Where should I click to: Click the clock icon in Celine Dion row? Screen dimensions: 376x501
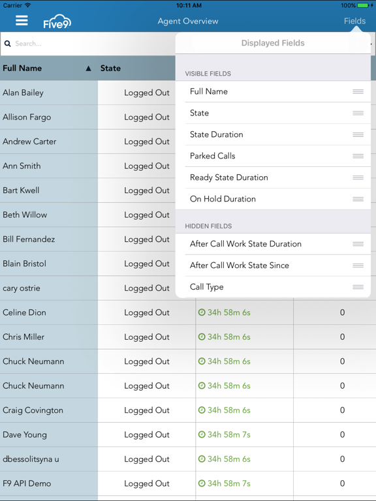[x=202, y=312]
